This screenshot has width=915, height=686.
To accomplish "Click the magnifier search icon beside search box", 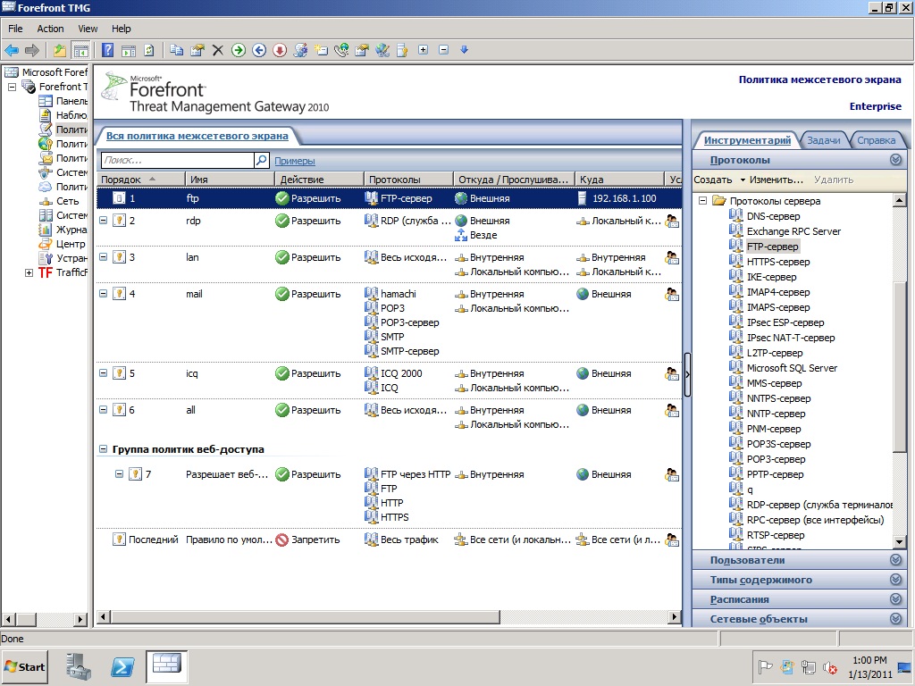I will [262, 160].
